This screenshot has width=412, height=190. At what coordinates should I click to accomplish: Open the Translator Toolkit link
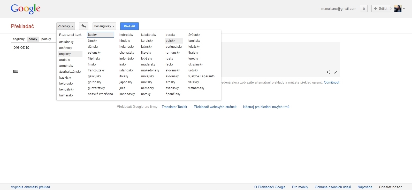(174, 107)
